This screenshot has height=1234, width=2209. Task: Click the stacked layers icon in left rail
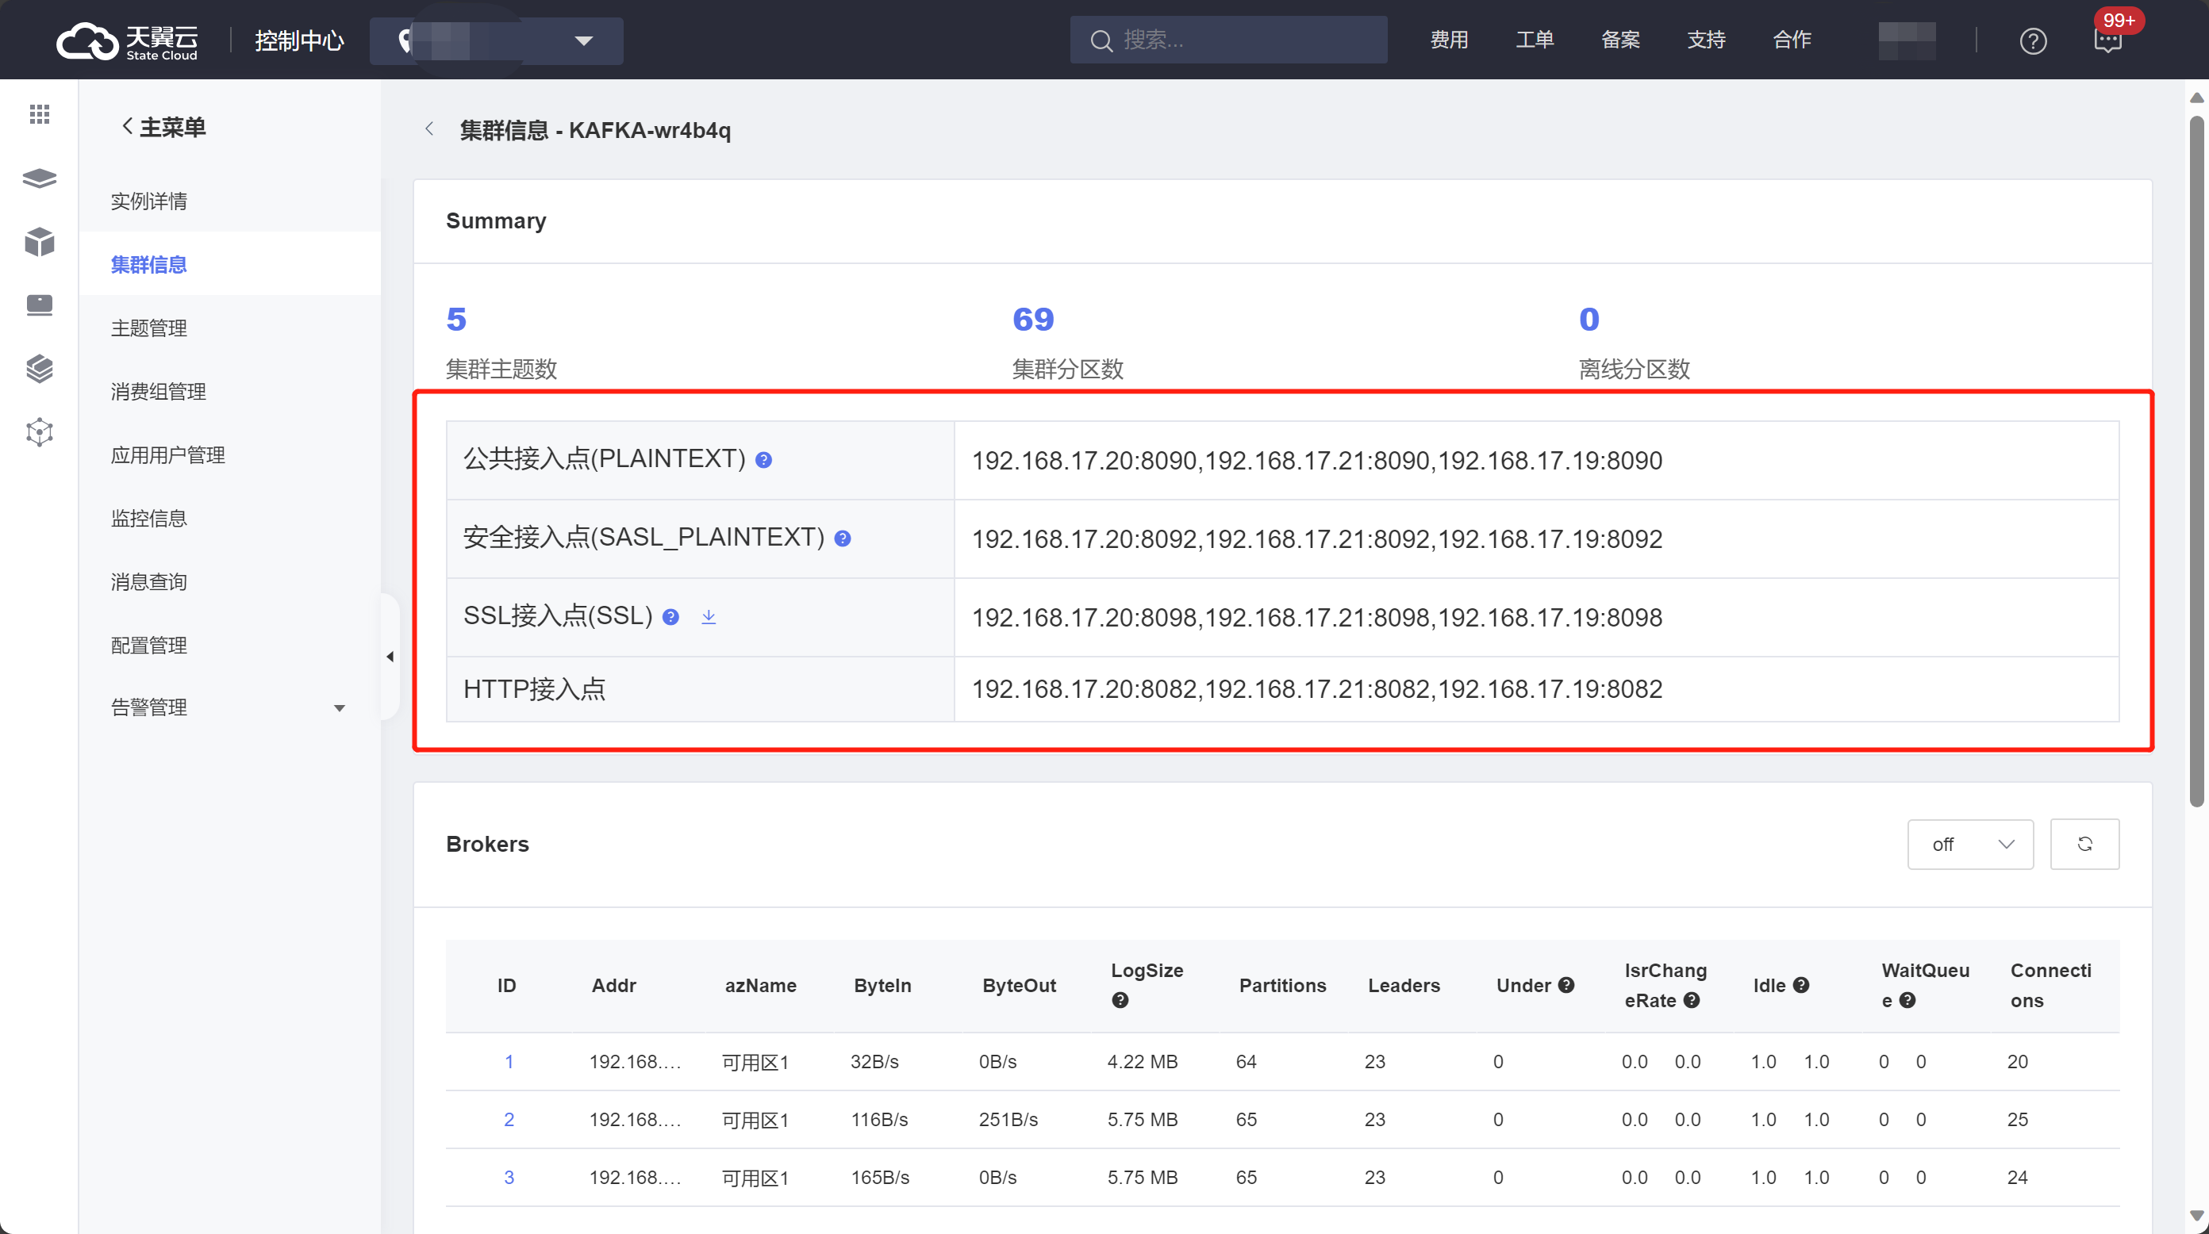pos(40,178)
